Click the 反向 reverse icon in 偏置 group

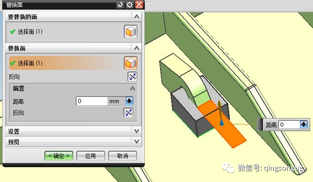coord(129,113)
